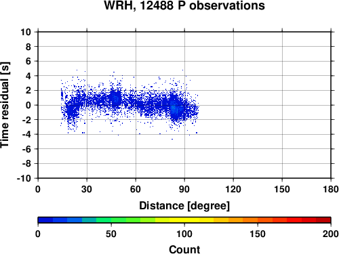Image resolution: width=339 pixels, height=254 pixels.
Task: Pick the orange segment near colorbar 150
Action: (258, 220)
